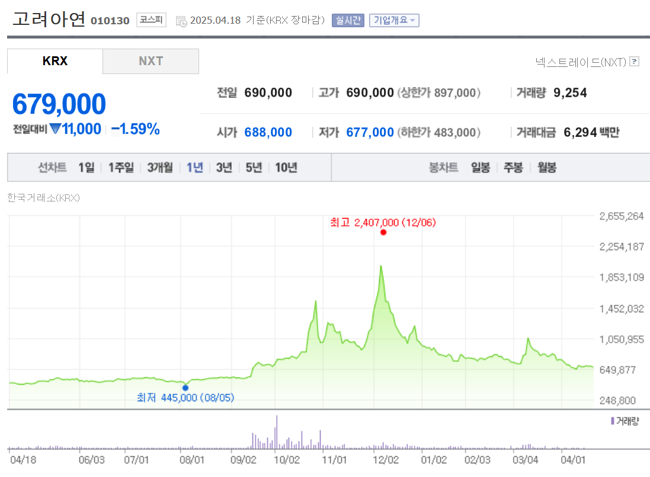Image resolution: width=650 pixels, height=477 pixels.
Task: Click the calendar clock icon beside the date
Action: tap(181, 21)
